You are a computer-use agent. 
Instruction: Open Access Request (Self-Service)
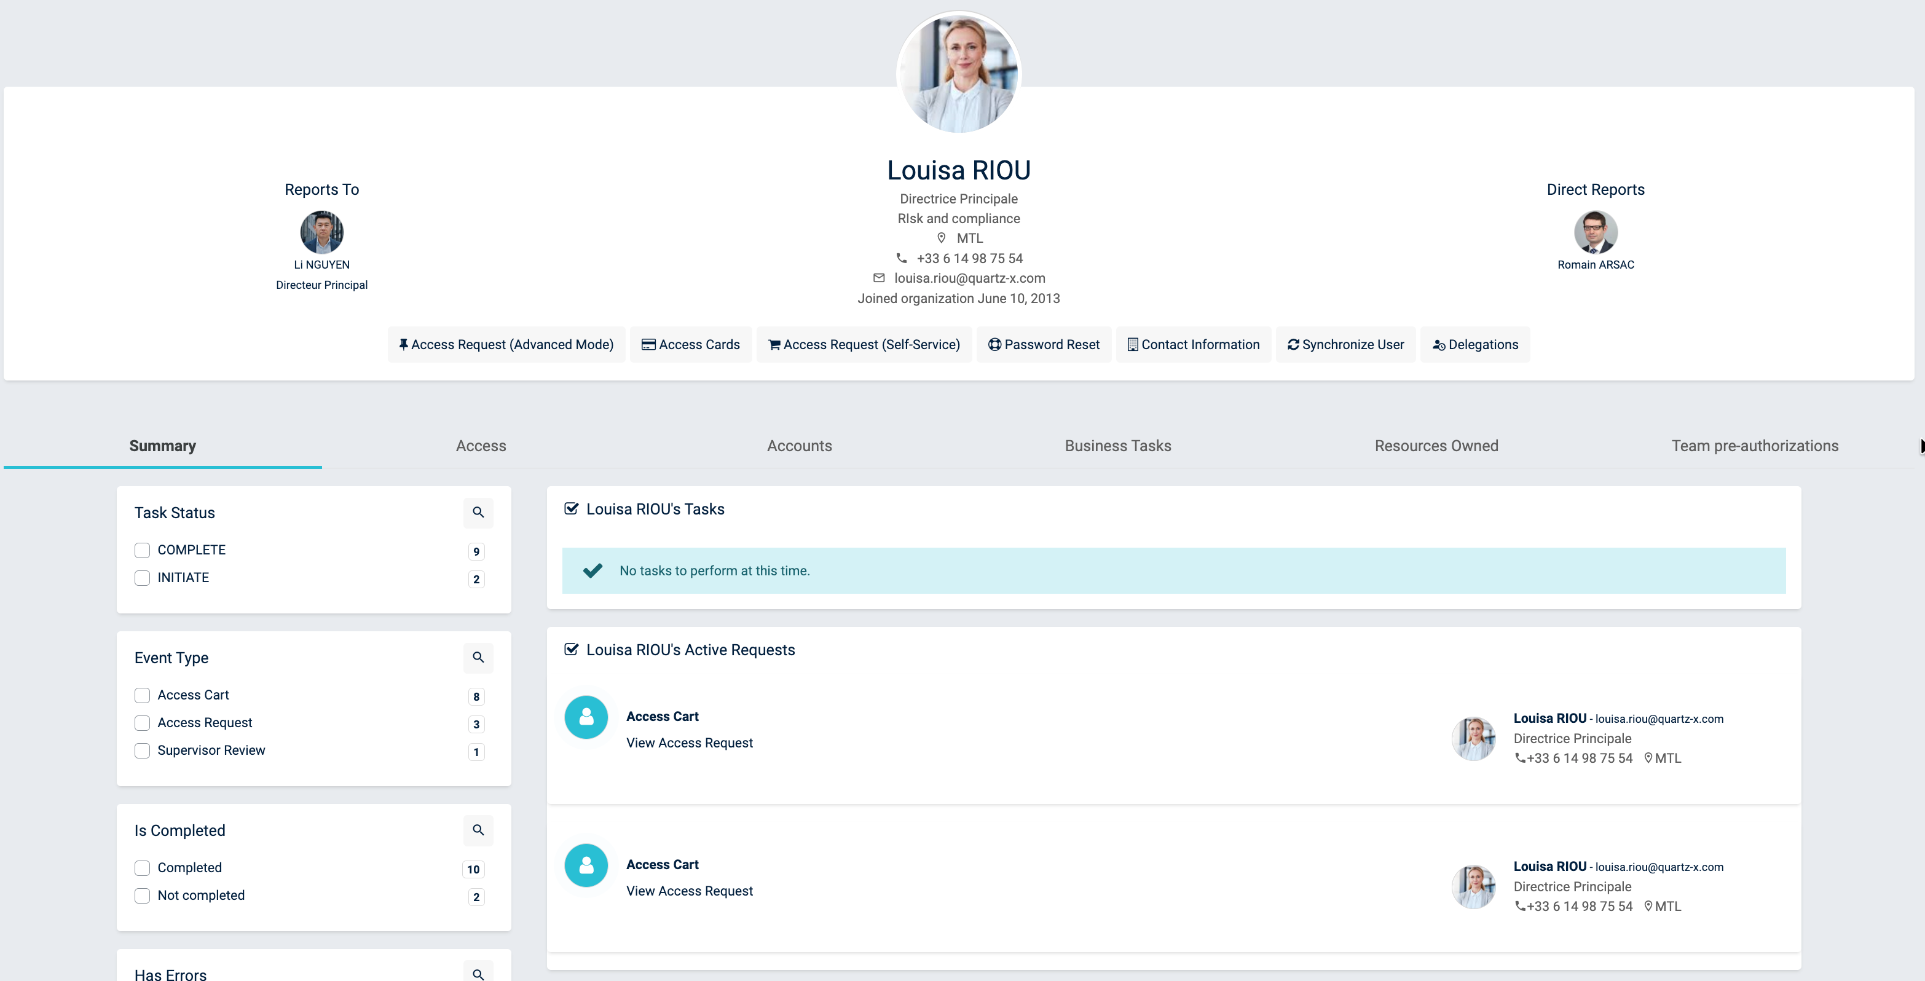click(864, 344)
